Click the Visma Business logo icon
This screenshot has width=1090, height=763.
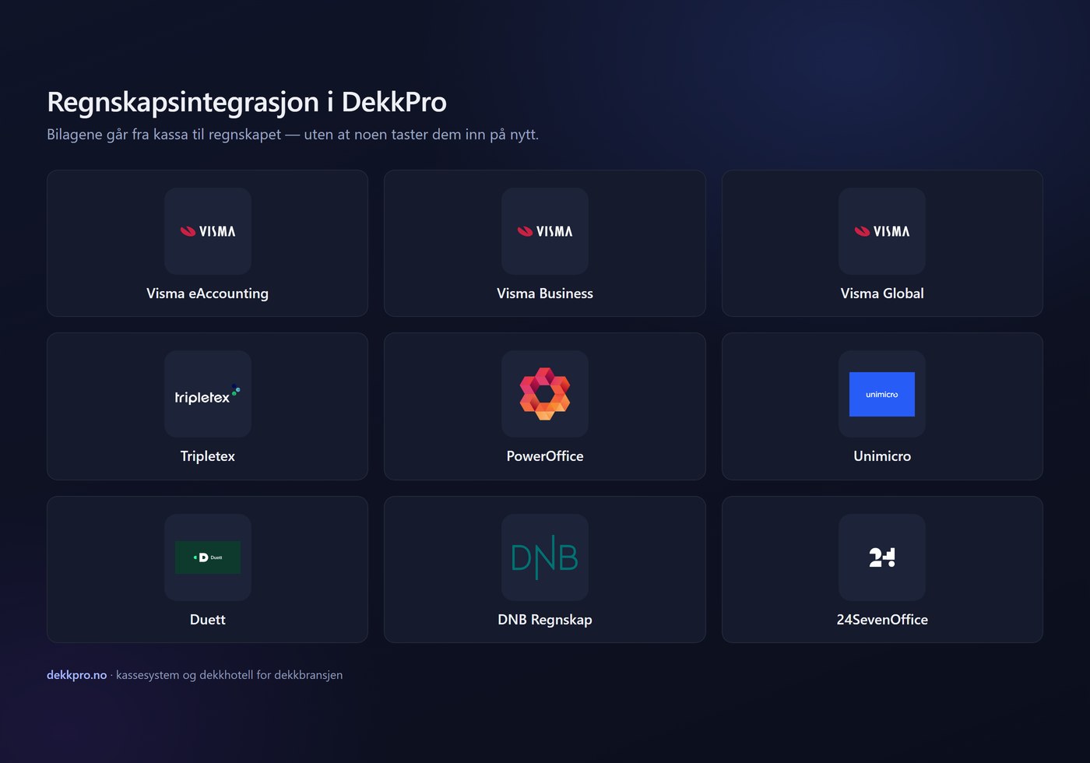(x=545, y=231)
